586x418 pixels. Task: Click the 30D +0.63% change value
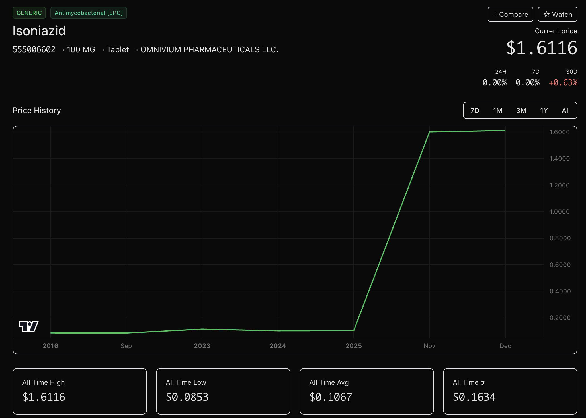(563, 82)
